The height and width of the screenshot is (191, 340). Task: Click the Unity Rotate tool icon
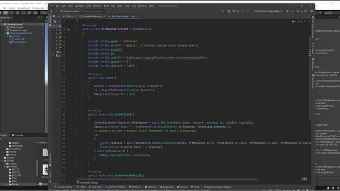coord(12,13)
